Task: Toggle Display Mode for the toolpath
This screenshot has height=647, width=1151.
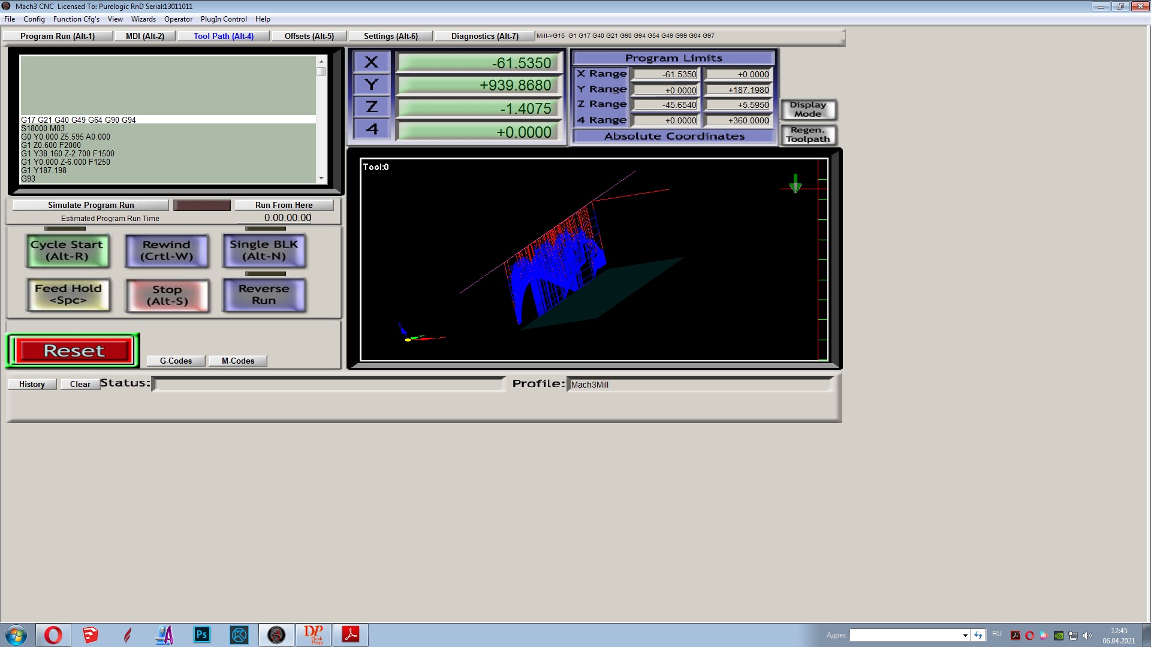Action: pyautogui.click(x=808, y=110)
